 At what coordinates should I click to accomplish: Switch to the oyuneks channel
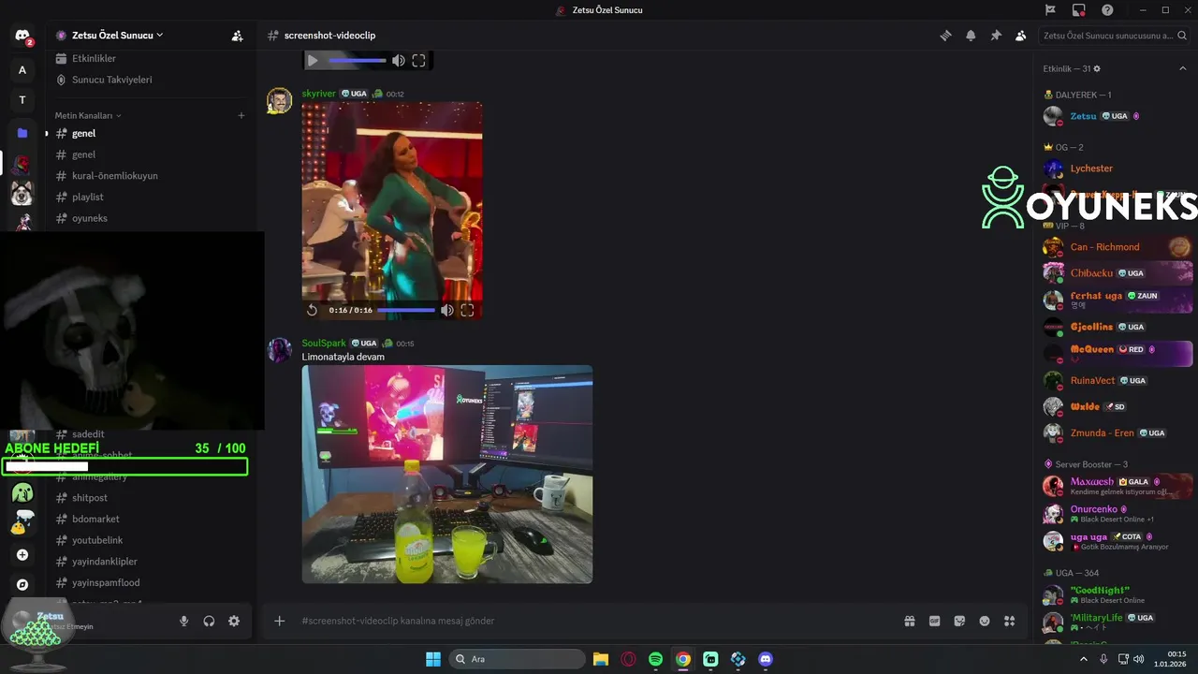point(90,218)
